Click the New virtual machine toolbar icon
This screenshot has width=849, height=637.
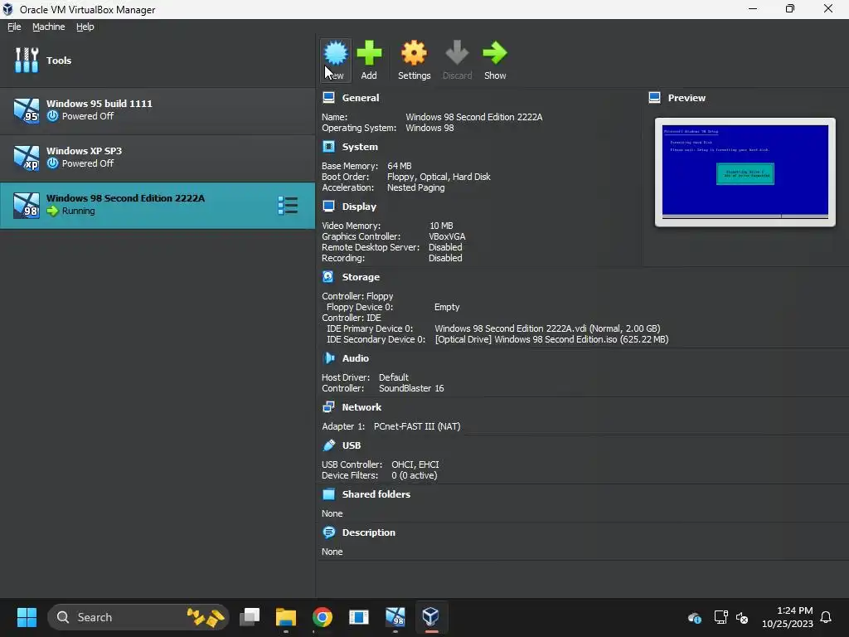pyautogui.click(x=336, y=53)
